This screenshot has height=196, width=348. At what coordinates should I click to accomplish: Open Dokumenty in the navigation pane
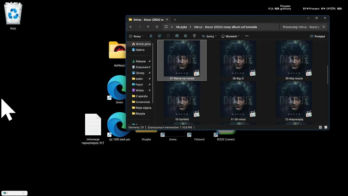click(139, 67)
